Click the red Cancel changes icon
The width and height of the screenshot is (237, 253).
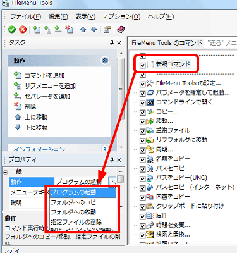tap(23, 30)
